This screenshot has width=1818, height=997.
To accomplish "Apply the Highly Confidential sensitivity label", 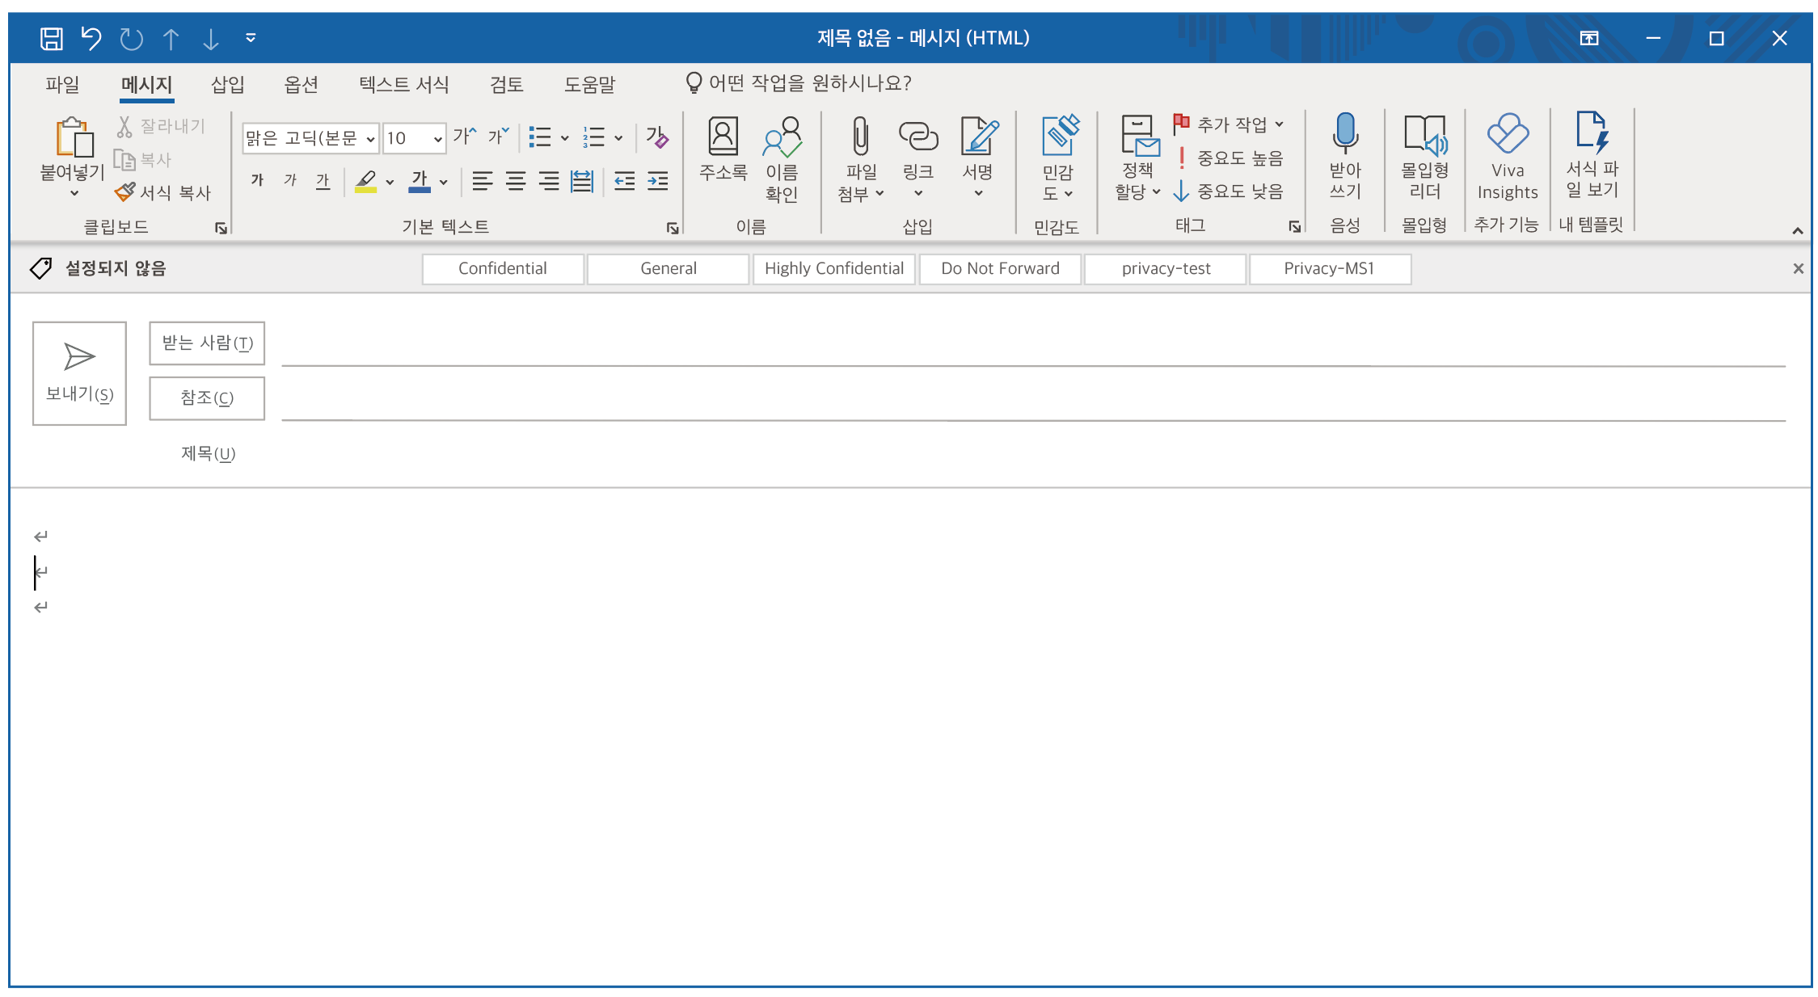I will [833, 269].
